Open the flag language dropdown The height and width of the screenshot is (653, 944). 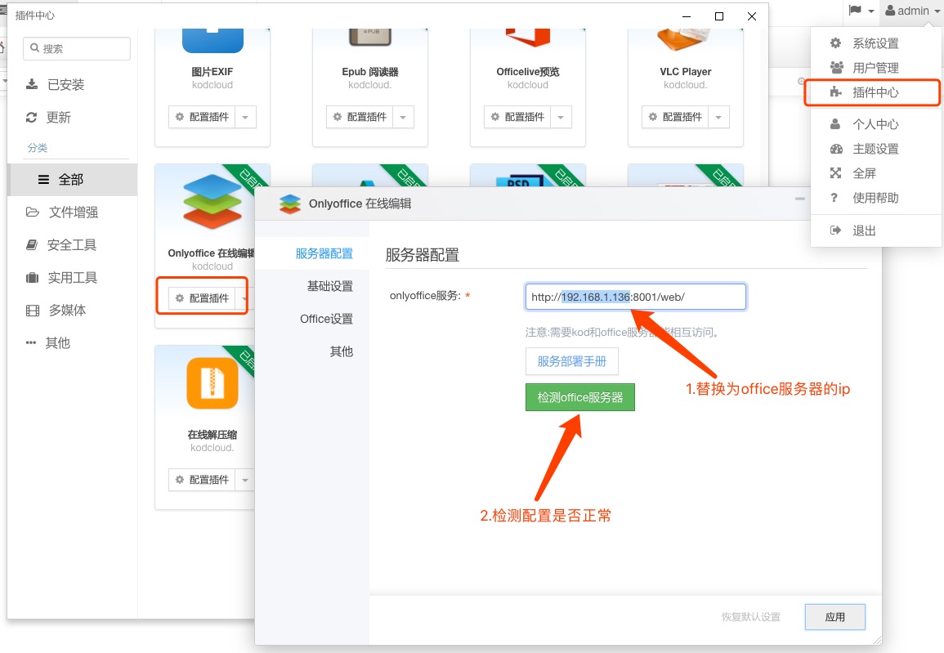pos(860,11)
